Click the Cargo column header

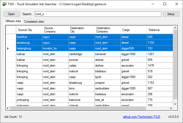click(133, 30)
